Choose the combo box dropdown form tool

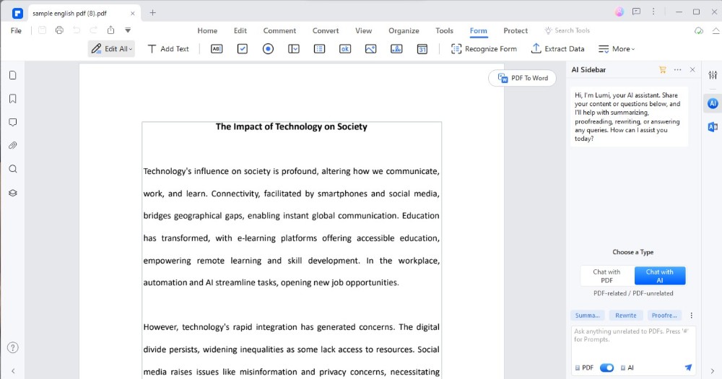tap(294, 49)
